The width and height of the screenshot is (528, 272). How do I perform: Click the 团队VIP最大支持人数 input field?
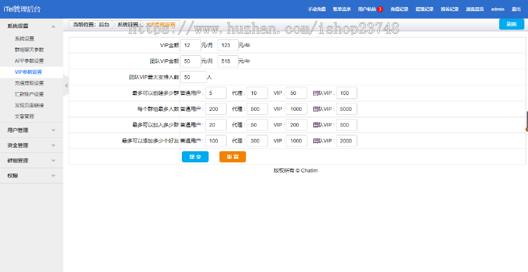pyautogui.click(x=193, y=77)
